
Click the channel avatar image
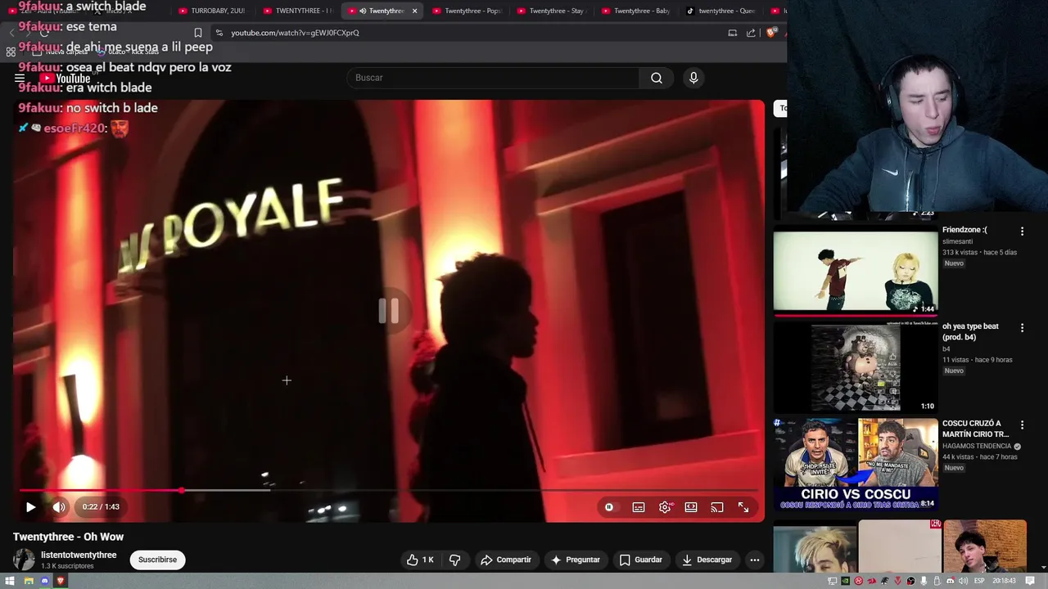[x=24, y=560]
